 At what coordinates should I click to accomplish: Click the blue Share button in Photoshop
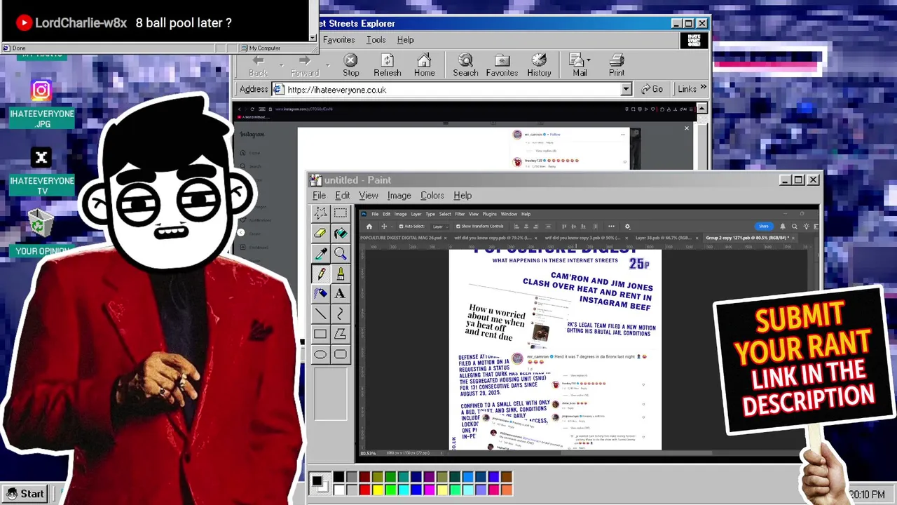pyautogui.click(x=764, y=227)
